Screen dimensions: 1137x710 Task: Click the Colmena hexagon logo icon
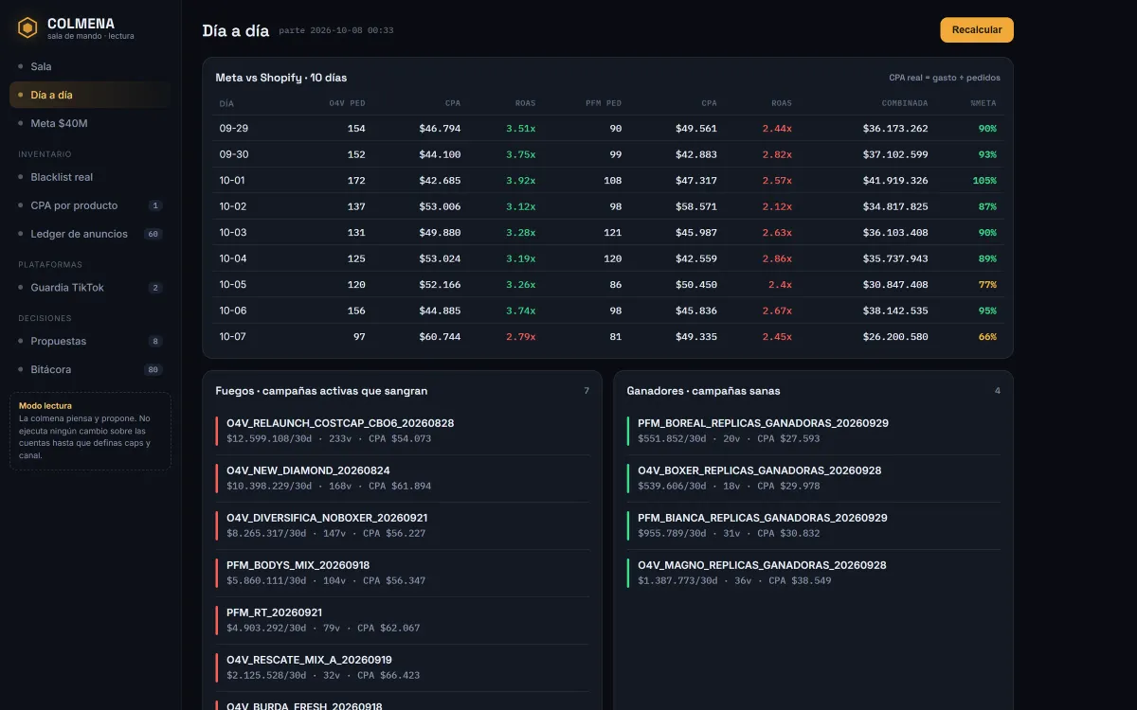[x=27, y=28]
